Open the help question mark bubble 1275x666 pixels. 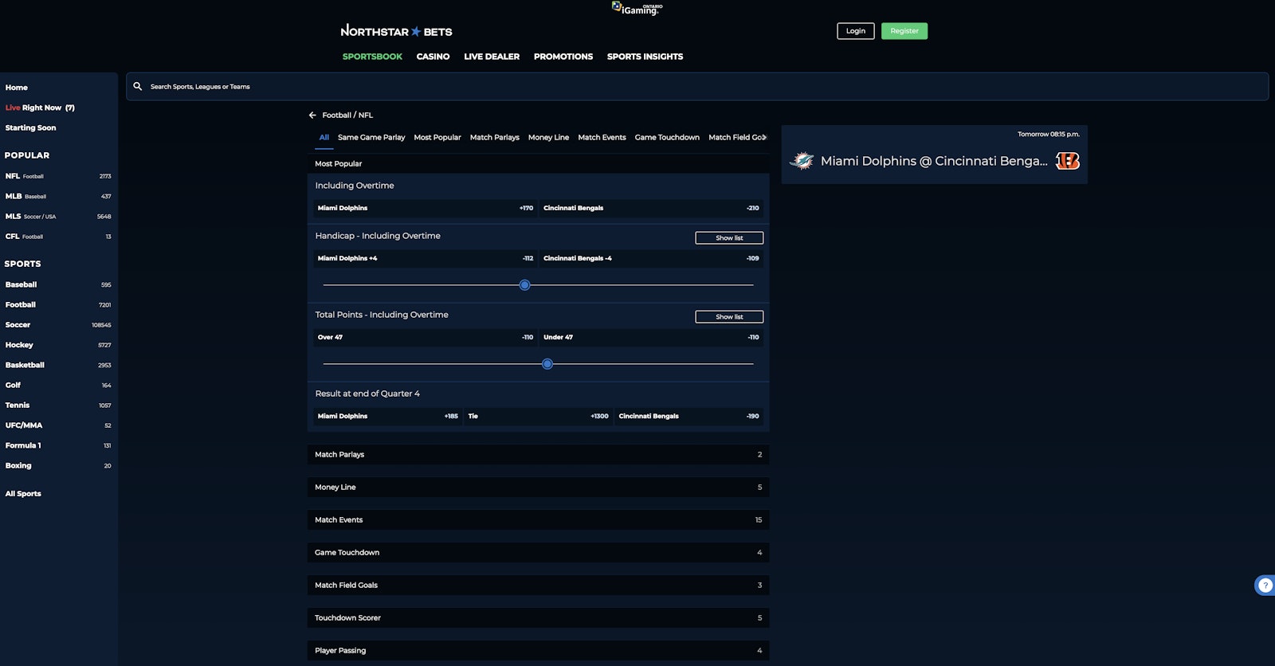[x=1265, y=585]
